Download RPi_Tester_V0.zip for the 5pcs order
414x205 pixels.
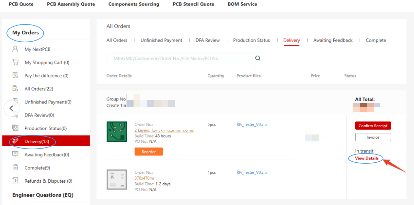[251, 125]
